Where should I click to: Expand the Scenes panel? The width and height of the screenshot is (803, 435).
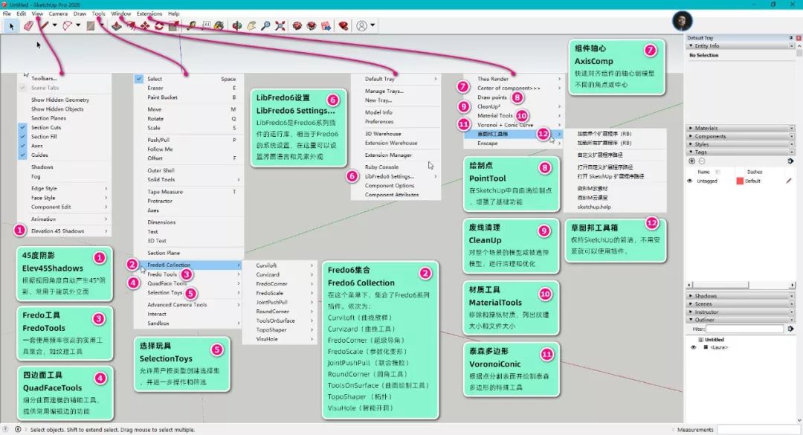tap(691, 304)
